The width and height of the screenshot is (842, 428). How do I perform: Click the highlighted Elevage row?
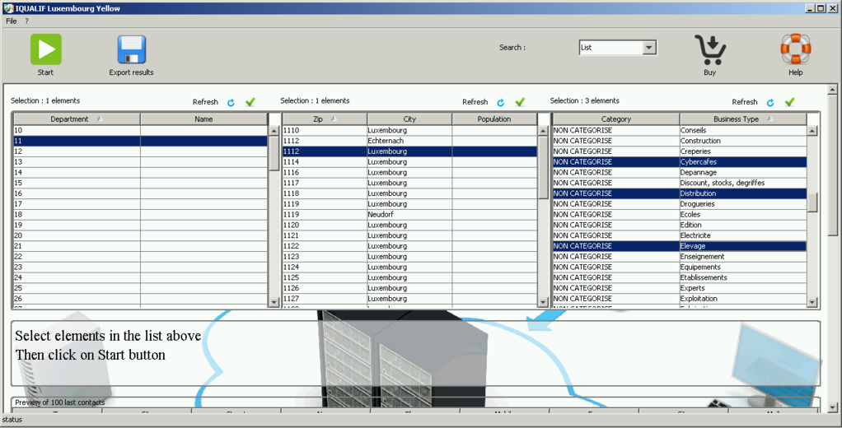pyautogui.click(x=680, y=246)
